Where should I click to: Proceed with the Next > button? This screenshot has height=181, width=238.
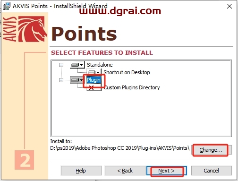(167, 171)
